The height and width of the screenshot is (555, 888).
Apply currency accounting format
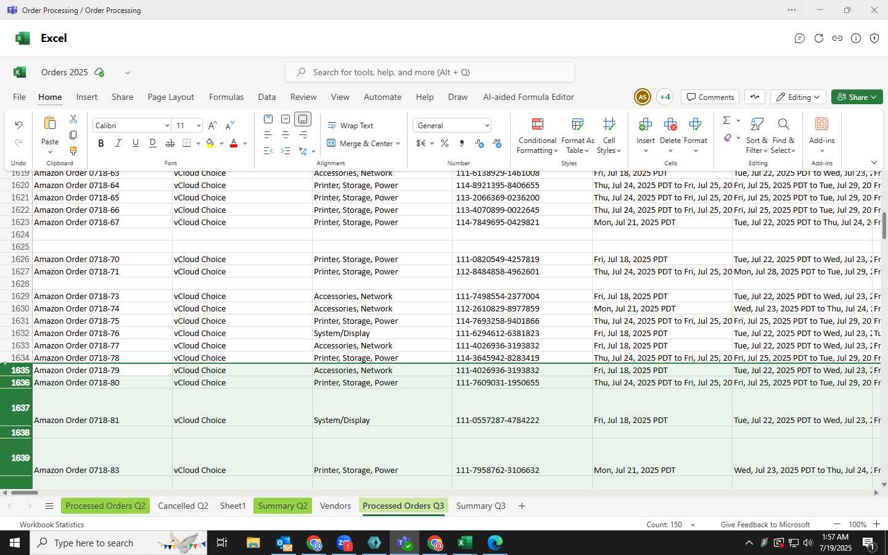(421, 143)
